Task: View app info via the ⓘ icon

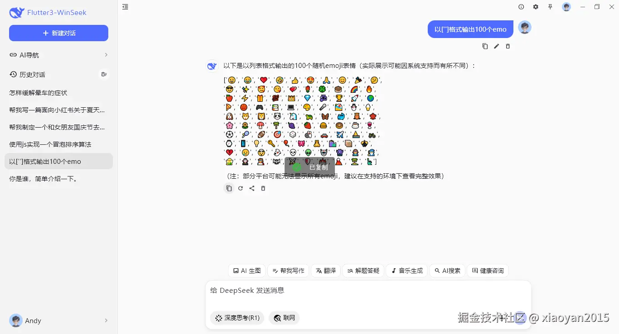Action: (x=521, y=7)
